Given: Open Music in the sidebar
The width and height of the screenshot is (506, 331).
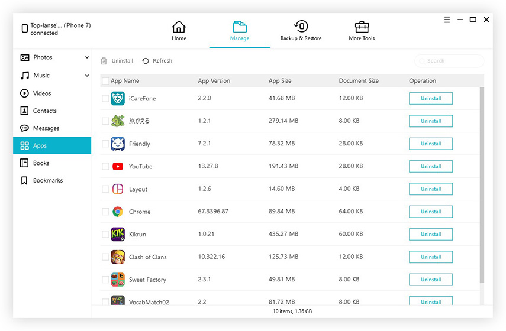Looking at the screenshot, I should (41, 76).
